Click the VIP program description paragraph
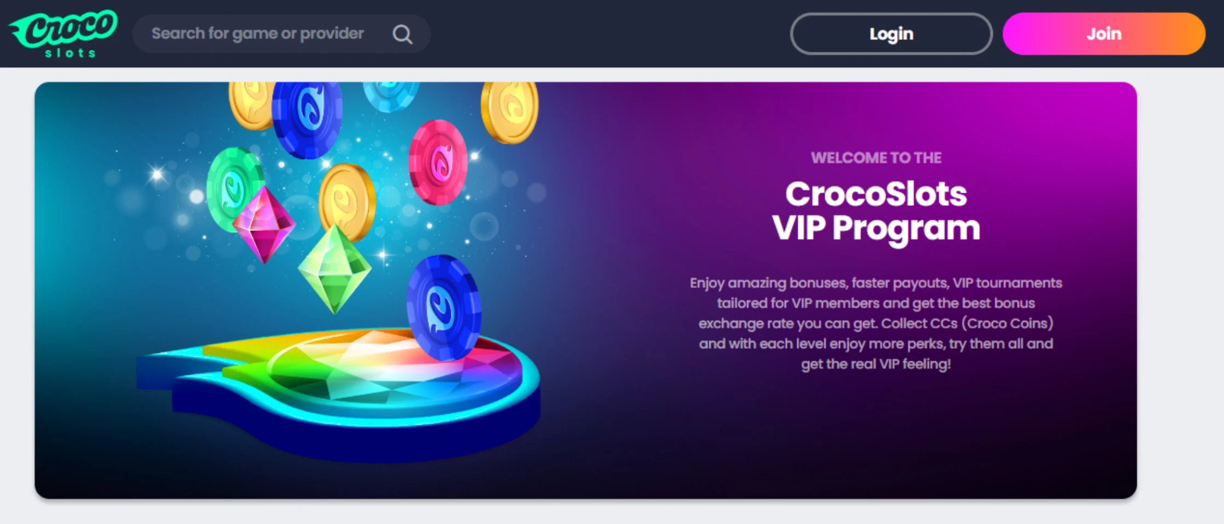Screen dimensions: 1224x524 point(876,323)
